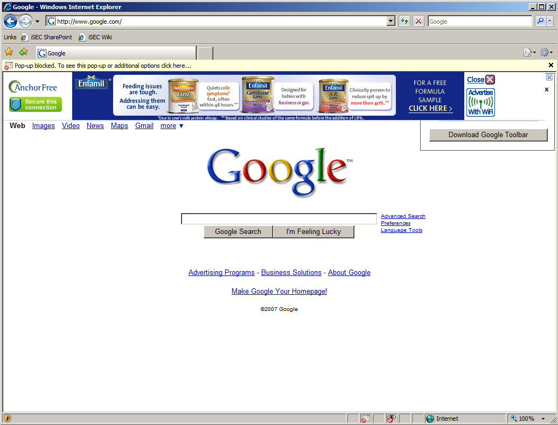
Task: Click the privacy report eye icon
Action: (x=392, y=419)
